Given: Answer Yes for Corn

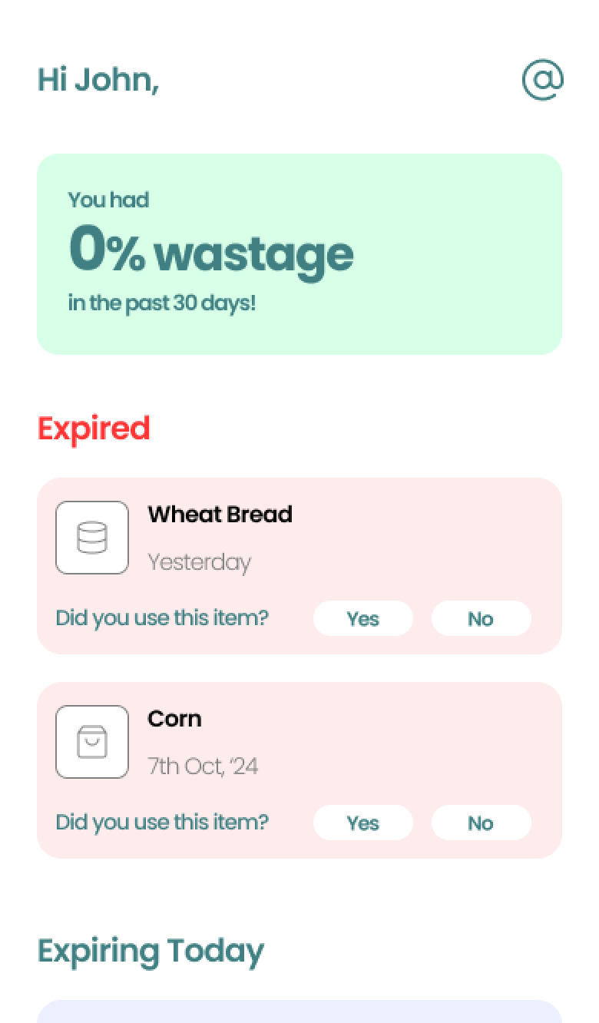Looking at the screenshot, I should click(x=363, y=823).
